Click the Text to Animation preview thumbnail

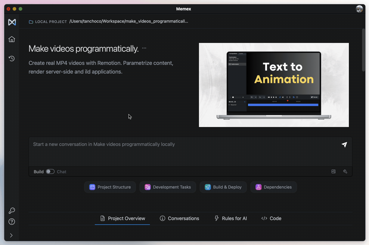274,85
